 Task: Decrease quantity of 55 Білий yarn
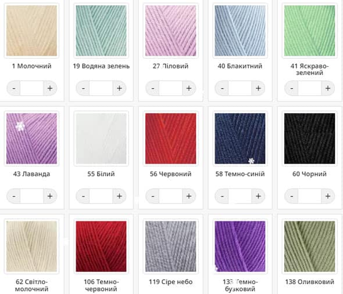click(83, 196)
